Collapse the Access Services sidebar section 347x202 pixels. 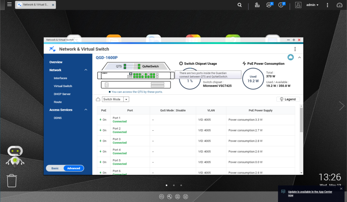(86, 109)
